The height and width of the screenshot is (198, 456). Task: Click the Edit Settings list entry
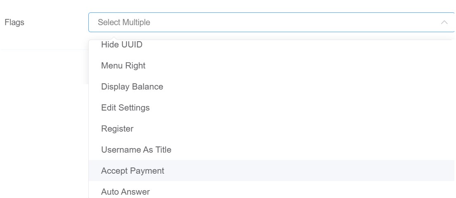tap(125, 108)
